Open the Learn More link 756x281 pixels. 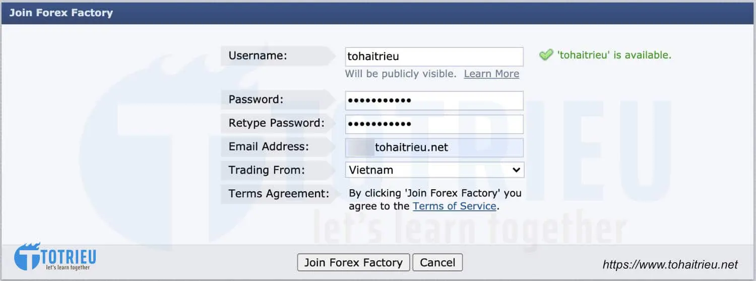click(491, 74)
